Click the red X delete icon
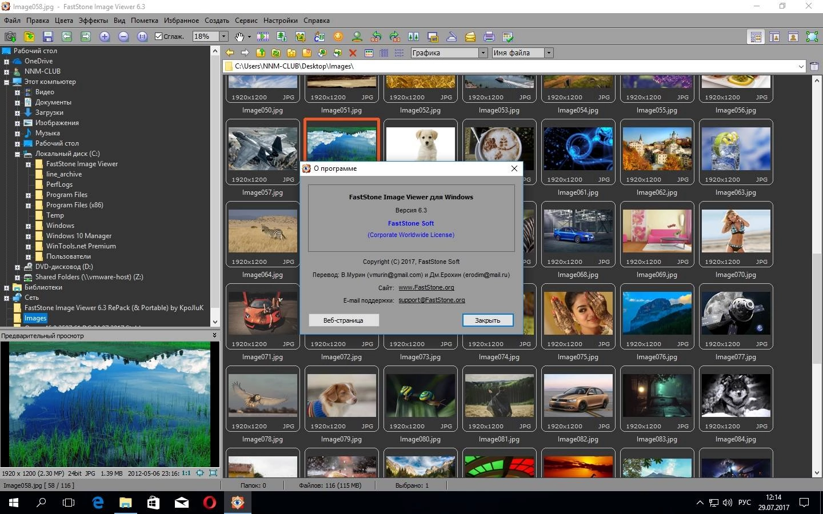 click(x=353, y=53)
